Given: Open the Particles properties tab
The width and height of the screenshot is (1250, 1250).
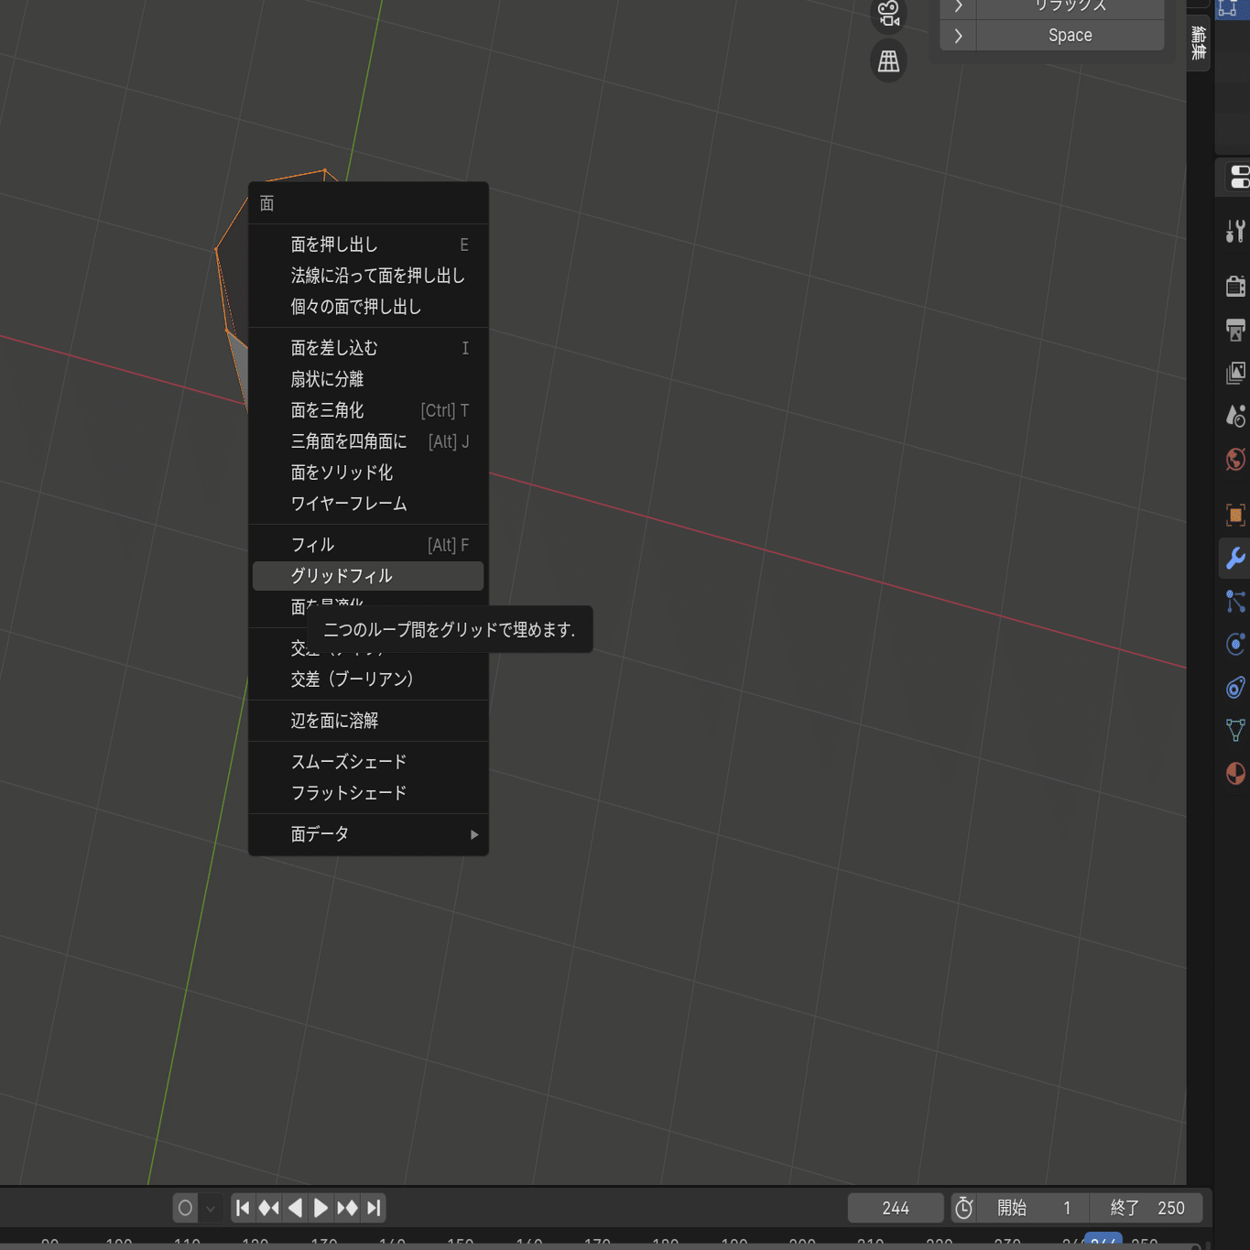Looking at the screenshot, I should [1235, 601].
